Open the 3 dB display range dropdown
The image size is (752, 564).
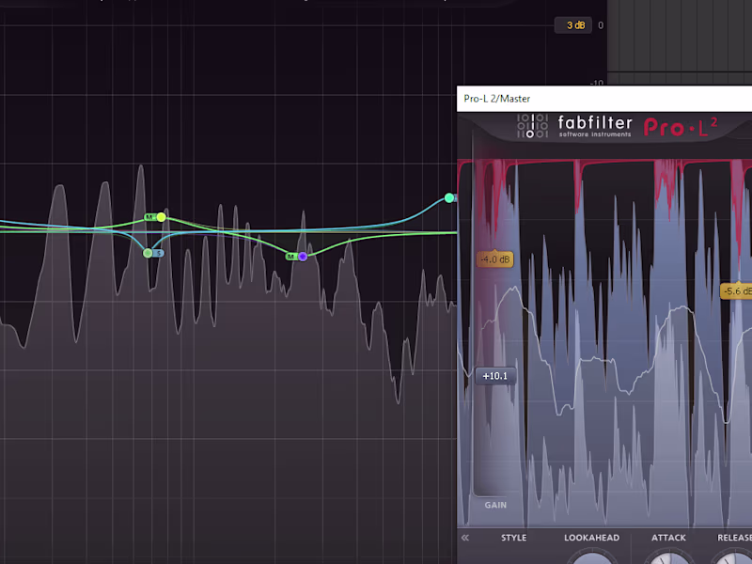pos(573,25)
